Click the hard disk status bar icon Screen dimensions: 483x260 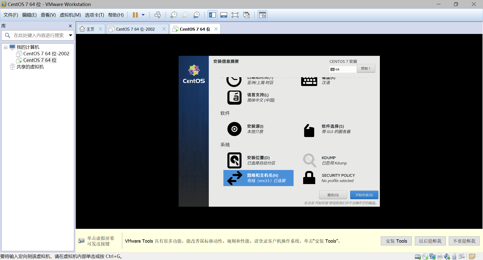pyautogui.click(x=418, y=256)
